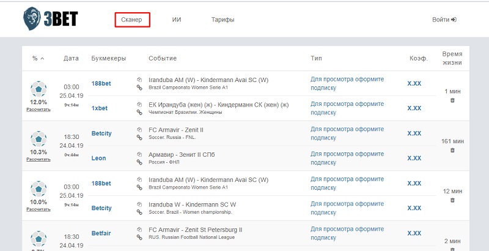Open the Betfair bookmaker link
This screenshot has width=489, height=251.
(101, 233)
